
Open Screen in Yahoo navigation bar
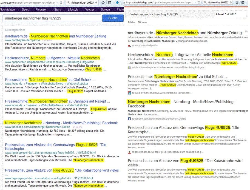pyautogui.click(x=105, y=10)
